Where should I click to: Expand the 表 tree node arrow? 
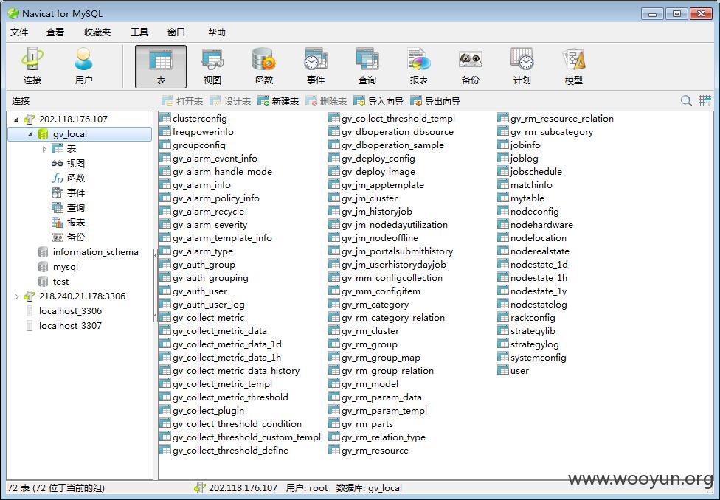click(44, 149)
